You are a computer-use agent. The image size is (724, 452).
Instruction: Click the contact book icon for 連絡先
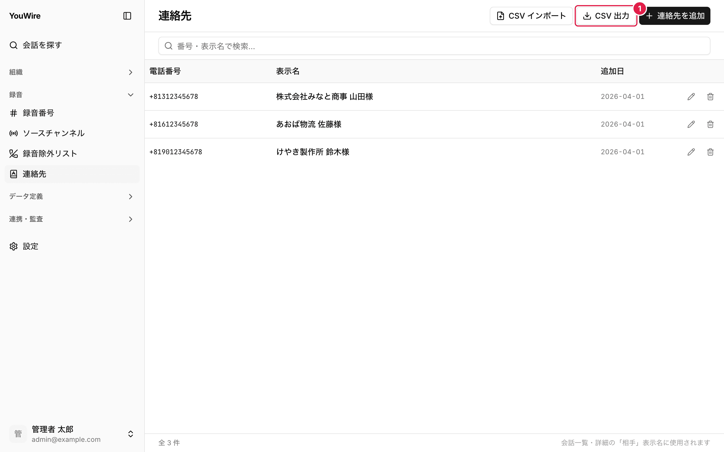point(14,174)
